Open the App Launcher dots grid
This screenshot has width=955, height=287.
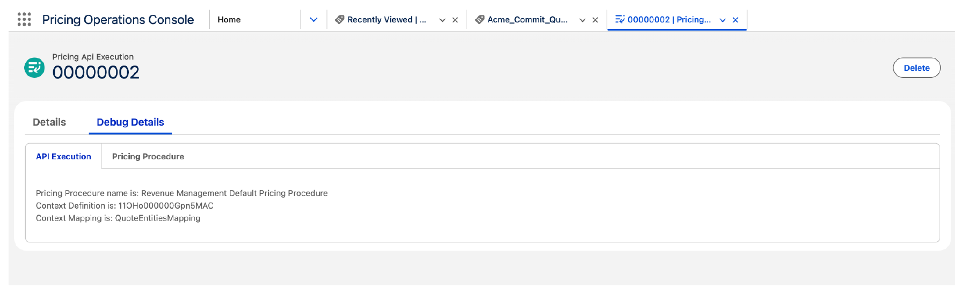pos(24,20)
